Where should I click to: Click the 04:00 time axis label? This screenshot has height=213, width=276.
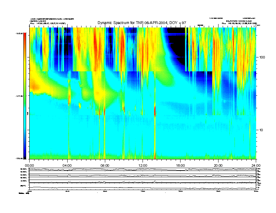(67, 166)
